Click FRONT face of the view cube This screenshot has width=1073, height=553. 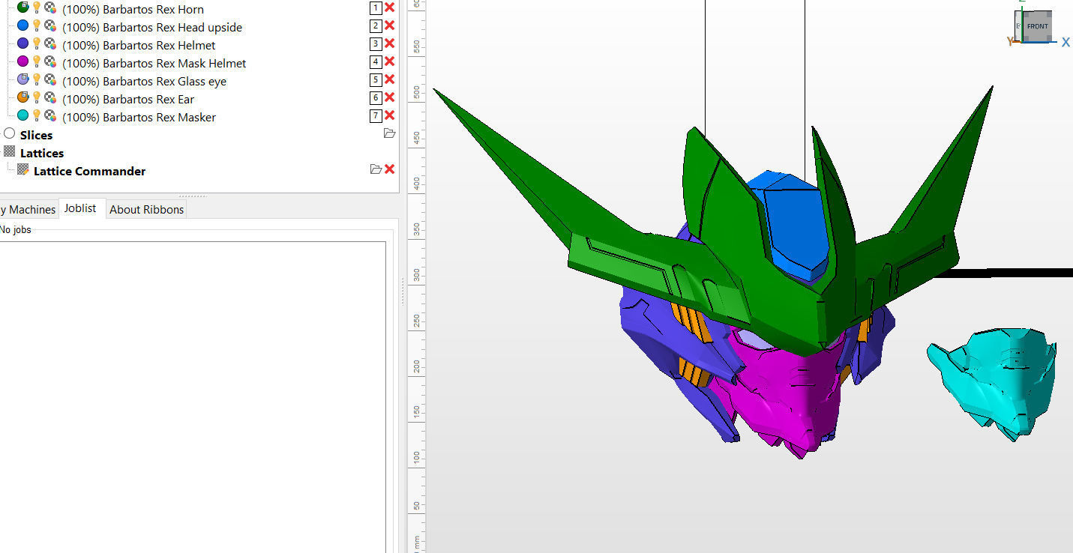[x=1037, y=26]
